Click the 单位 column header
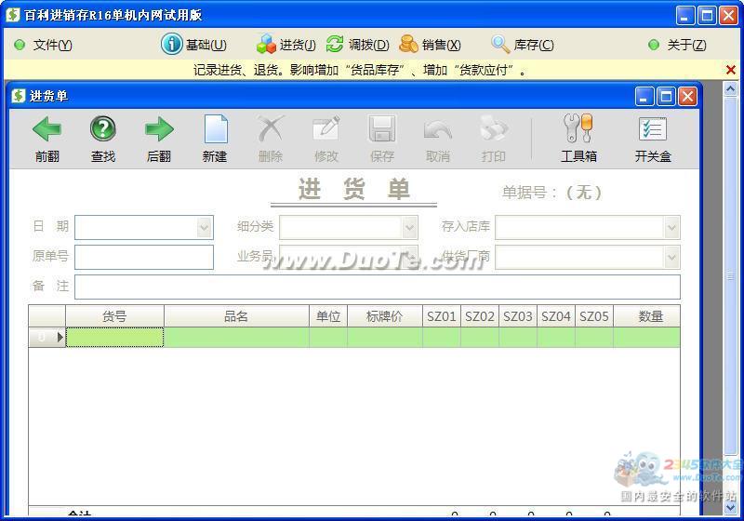The width and height of the screenshot is (744, 521). point(328,316)
